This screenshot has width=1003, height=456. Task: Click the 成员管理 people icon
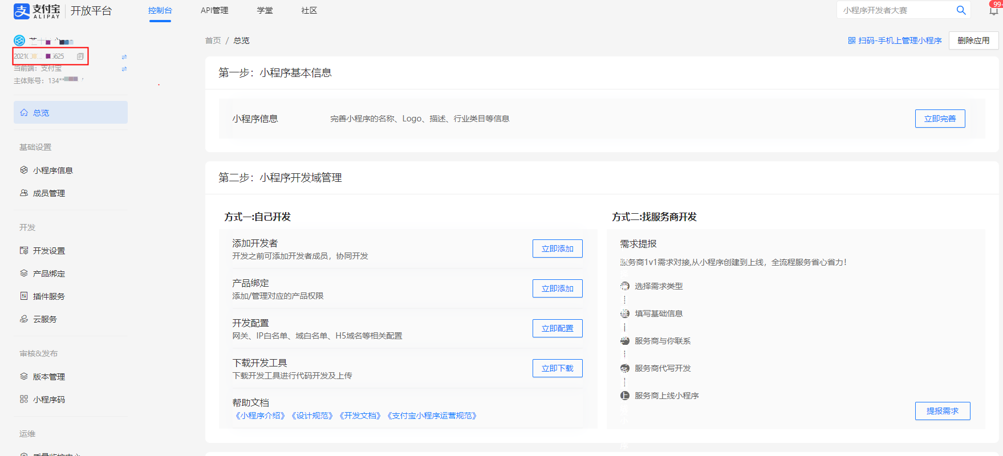[x=24, y=193]
